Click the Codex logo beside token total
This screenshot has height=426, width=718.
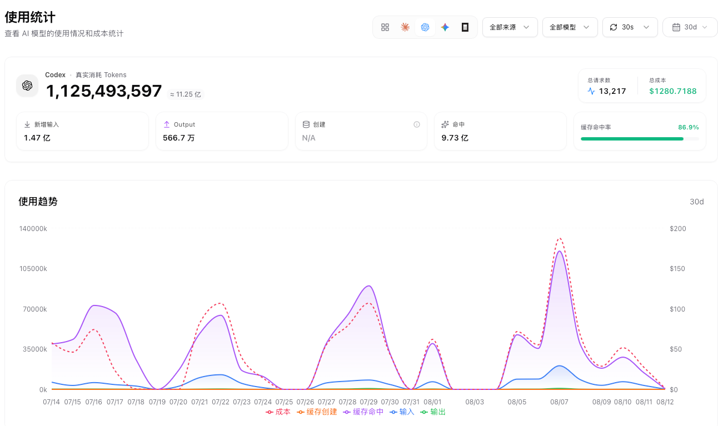click(x=27, y=86)
